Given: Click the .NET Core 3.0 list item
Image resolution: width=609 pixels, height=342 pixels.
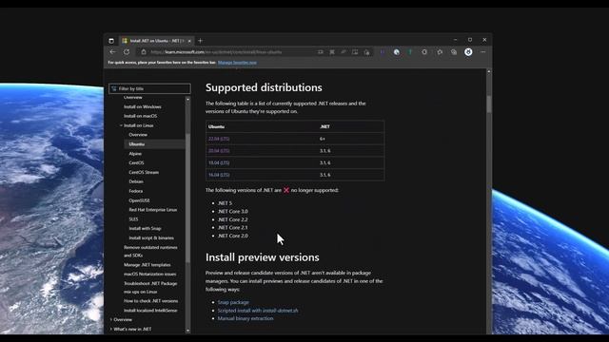Looking at the screenshot, I should coord(232,211).
